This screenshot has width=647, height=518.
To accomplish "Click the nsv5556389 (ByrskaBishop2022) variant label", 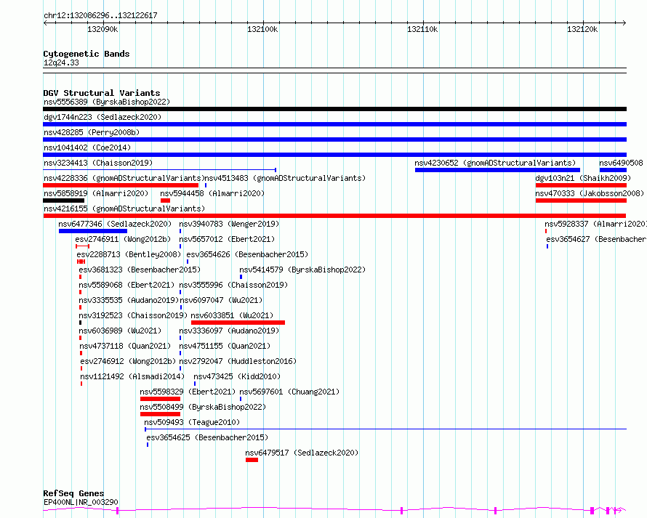I will tap(107, 102).
